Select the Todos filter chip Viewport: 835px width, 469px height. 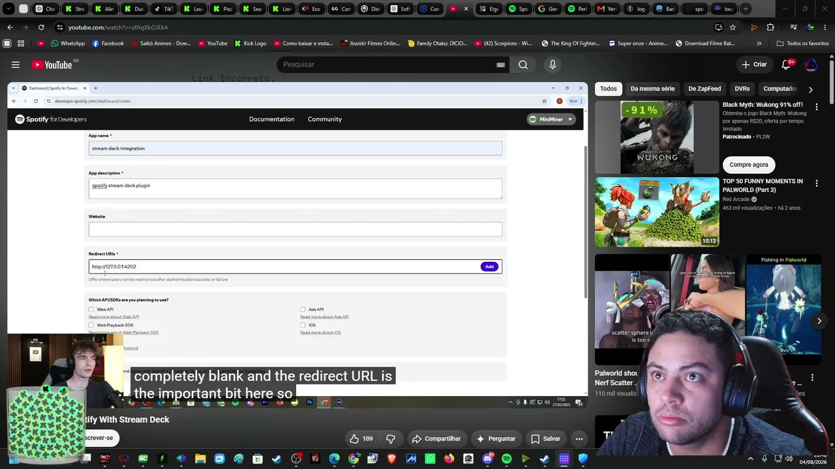(x=609, y=89)
